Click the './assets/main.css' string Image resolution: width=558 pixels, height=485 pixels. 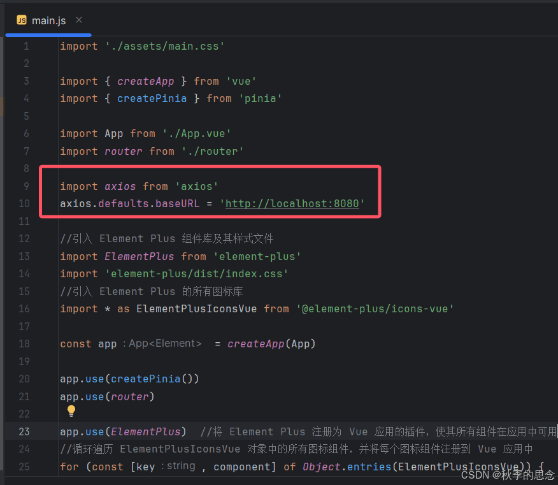(x=165, y=47)
